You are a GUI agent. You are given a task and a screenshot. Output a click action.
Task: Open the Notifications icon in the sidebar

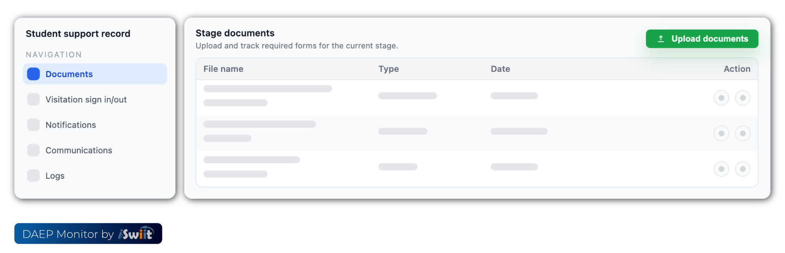[x=33, y=124]
